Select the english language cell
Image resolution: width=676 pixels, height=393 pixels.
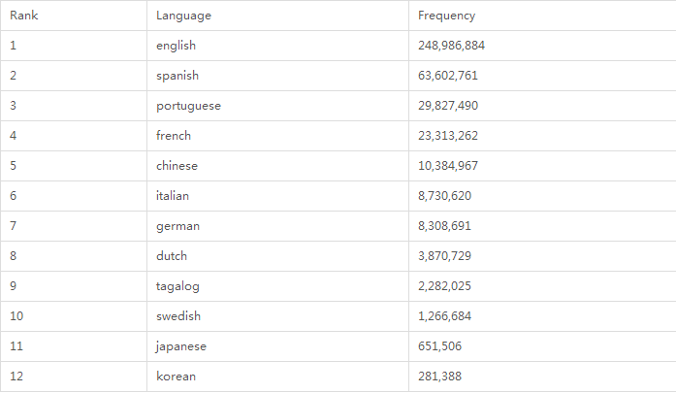click(x=176, y=46)
